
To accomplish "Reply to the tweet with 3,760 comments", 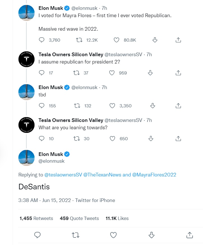I will (41, 40).
